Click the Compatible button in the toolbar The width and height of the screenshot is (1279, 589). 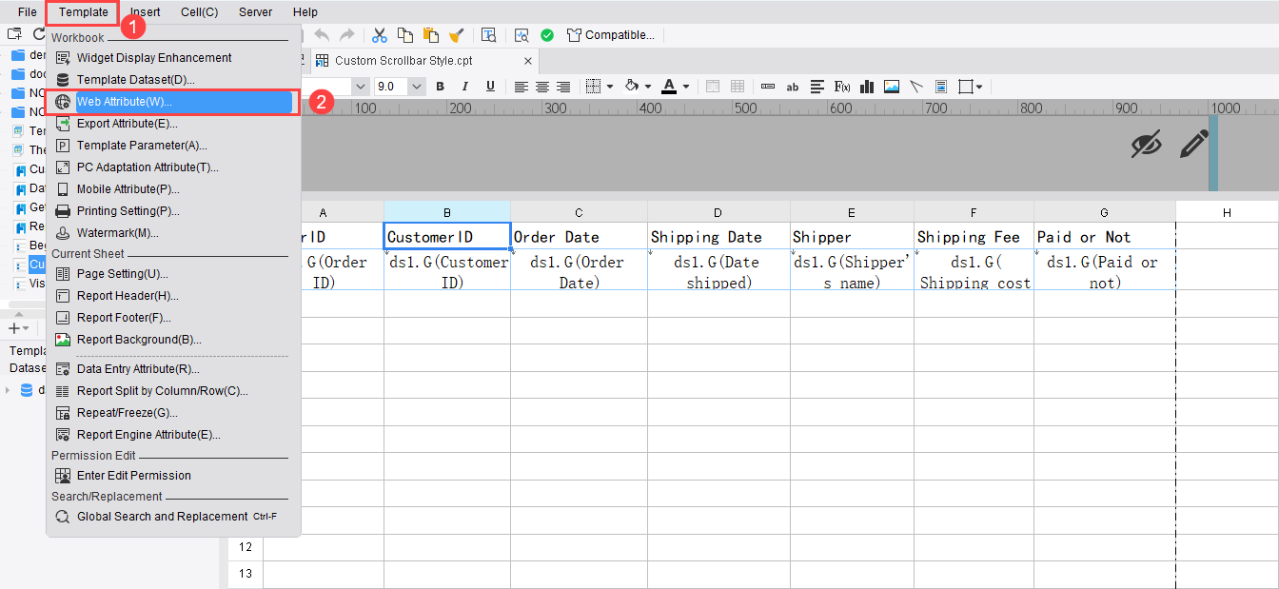(x=612, y=34)
